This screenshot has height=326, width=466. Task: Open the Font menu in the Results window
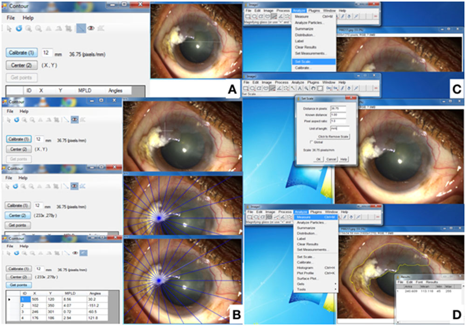click(419, 282)
